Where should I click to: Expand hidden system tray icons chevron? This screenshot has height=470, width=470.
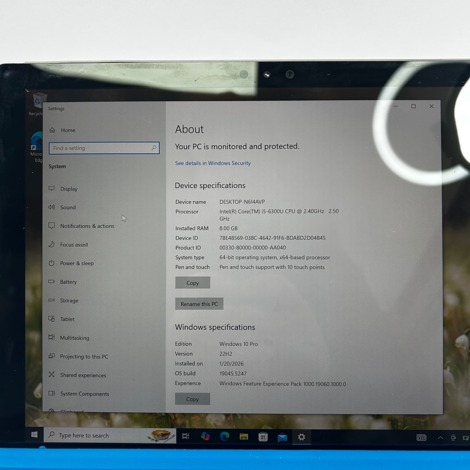(x=440, y=438)
